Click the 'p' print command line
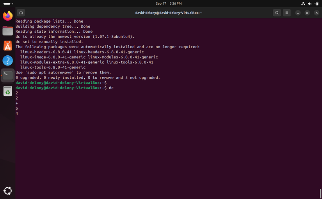322x199 pixels. 17,108
